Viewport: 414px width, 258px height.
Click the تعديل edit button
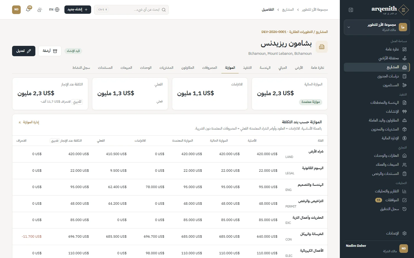pos(24,51)
